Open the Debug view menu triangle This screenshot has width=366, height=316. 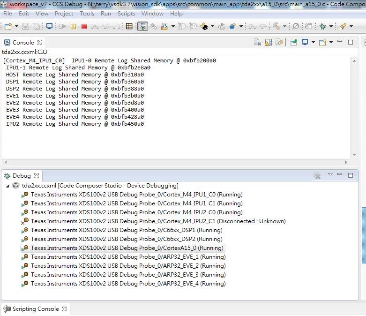pyautogui.click(x=330, y=174)
